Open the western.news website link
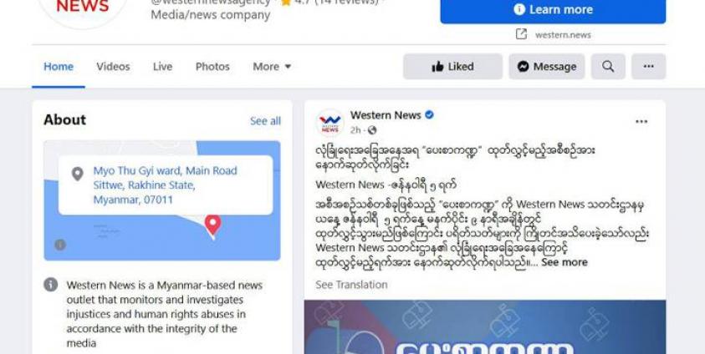Image resolution: width=705 pixels, height=354 pixels. [563, 35]
